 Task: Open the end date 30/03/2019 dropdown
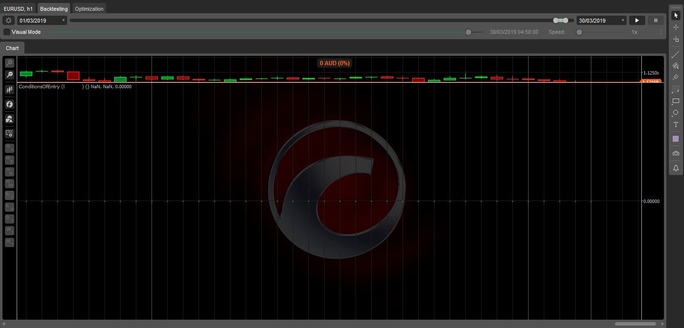point(601,20)
